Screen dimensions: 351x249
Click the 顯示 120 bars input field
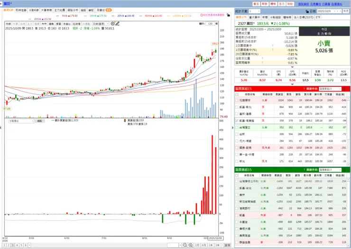click(210, 24)
